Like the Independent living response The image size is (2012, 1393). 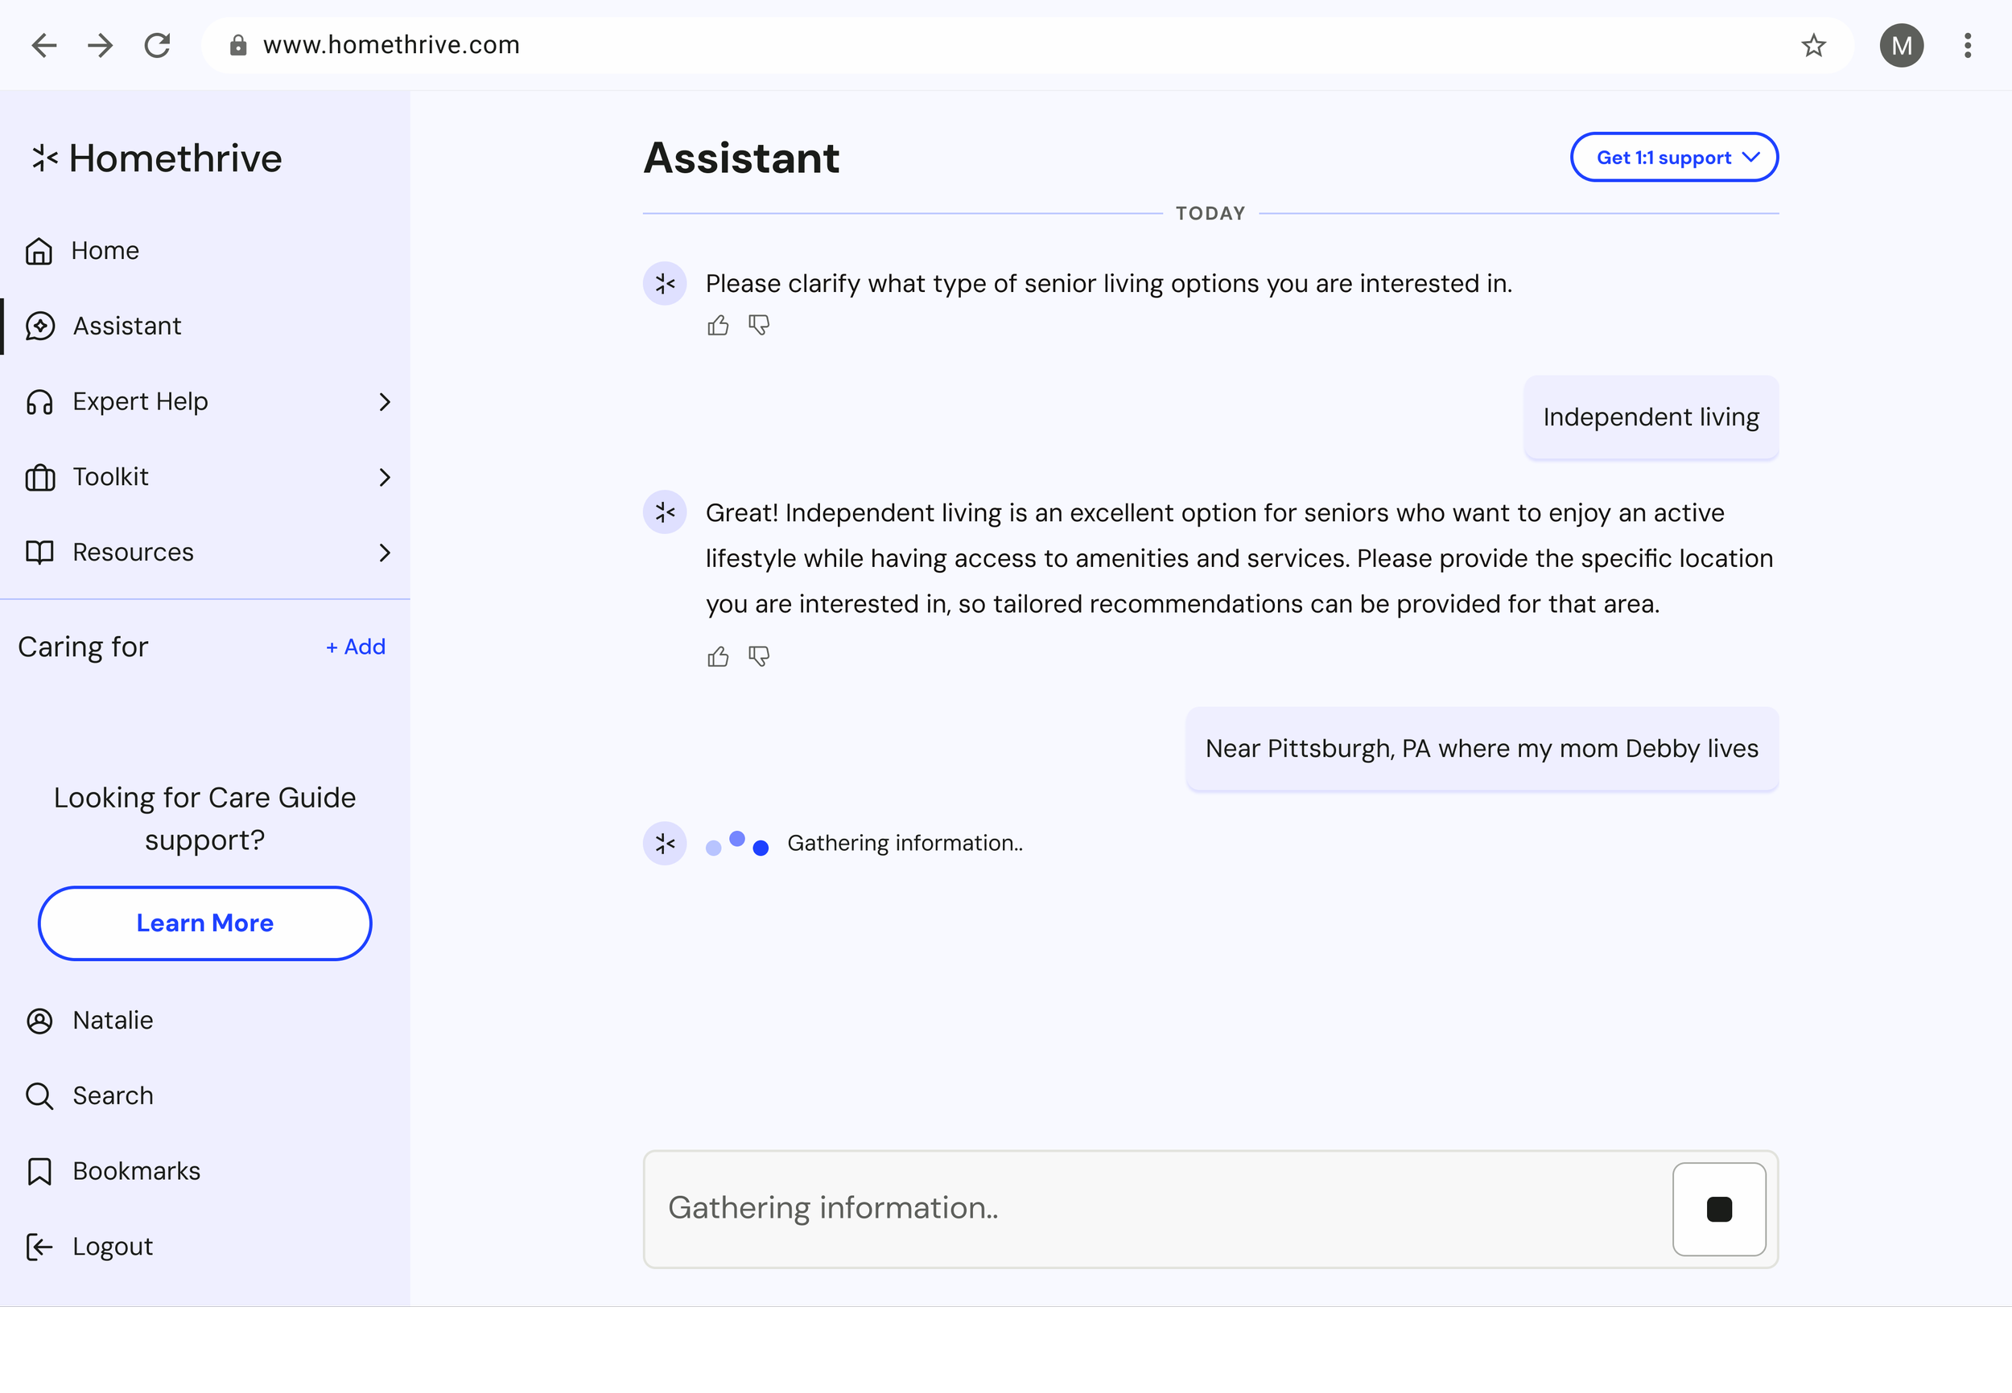click(x=718, y=656)
